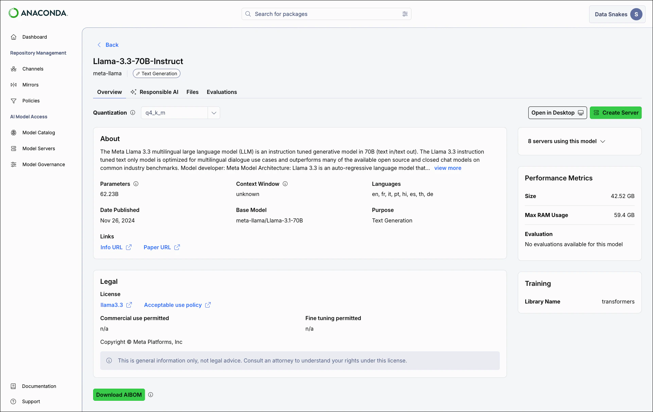The height and width of the screenshot is (412, 653).
Task: Click the Open in Desktop button
Action: coord(557,113)
